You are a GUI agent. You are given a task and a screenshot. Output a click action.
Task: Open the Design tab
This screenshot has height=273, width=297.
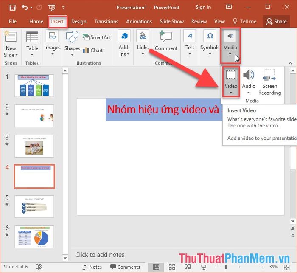pyautogui.click(x=79, y=21)
